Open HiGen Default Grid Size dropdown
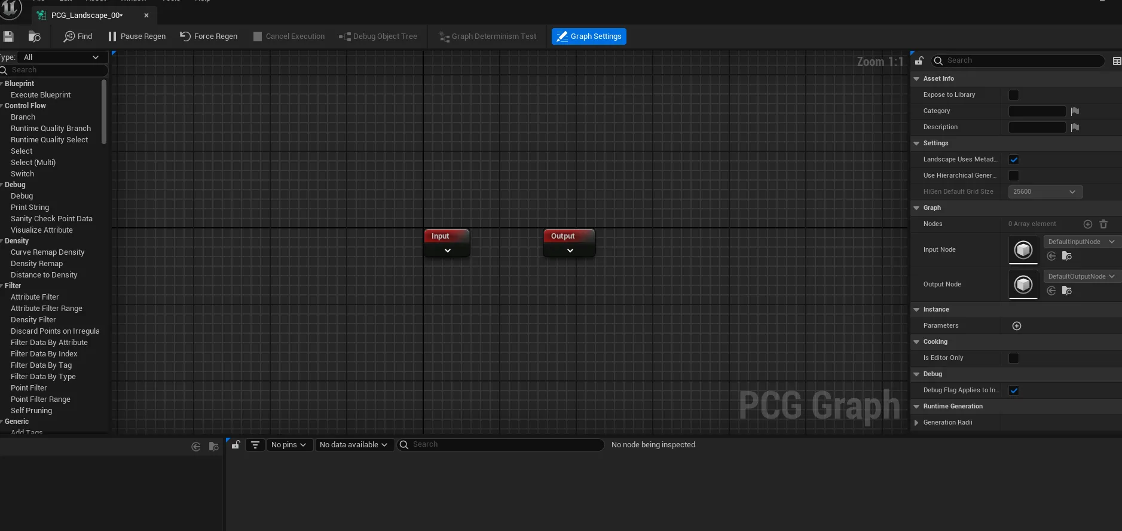Viewport: 1122px width, 531px height. click(x=1045, y=192)
